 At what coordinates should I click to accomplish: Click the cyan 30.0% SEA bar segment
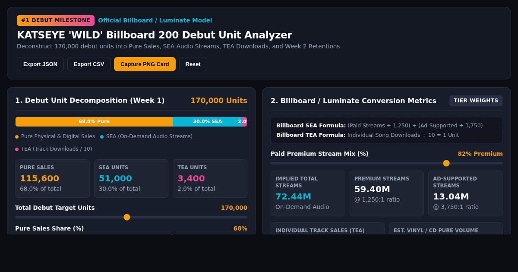point(208,122)
